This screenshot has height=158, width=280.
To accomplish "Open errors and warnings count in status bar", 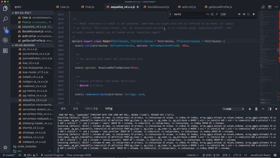I will point(31,155).
